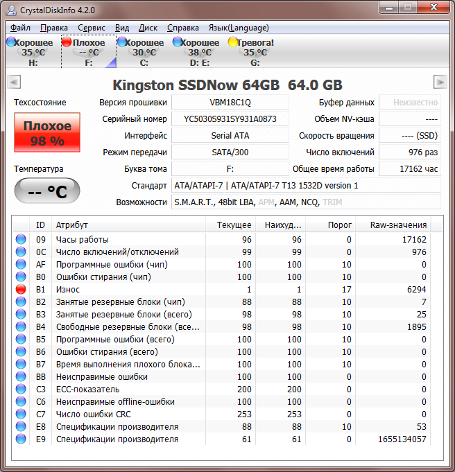The image size is (455, 472).
Task: Click status icon of row B4
Action: (x=21, y=326)
